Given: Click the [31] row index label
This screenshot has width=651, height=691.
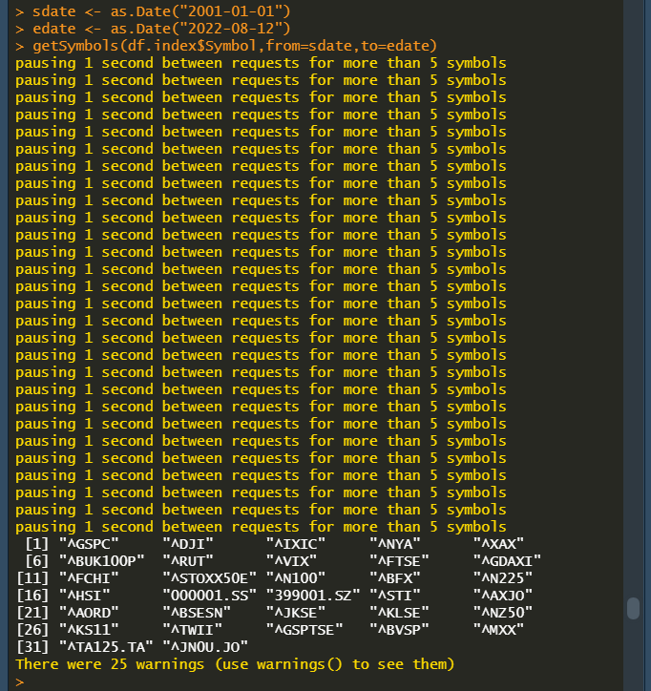Looking at the screenshot, I should point(32,646).
